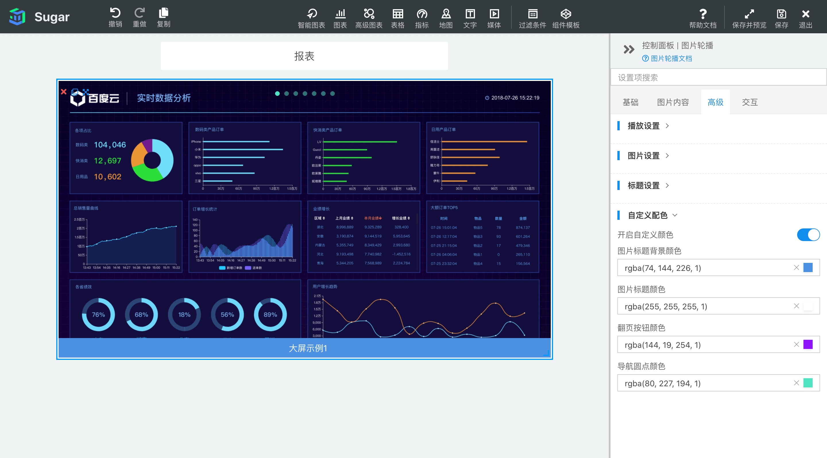Open the 图表 chart menu
Viewport: 827px width, 458px height.
[340, 19]
